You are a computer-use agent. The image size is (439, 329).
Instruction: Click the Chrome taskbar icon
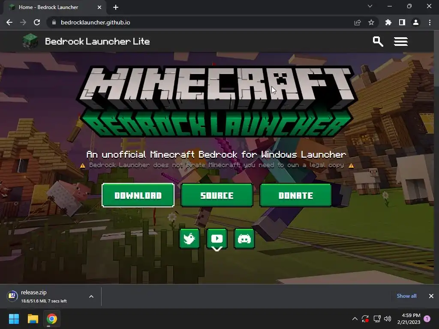[x=52, y=319]
